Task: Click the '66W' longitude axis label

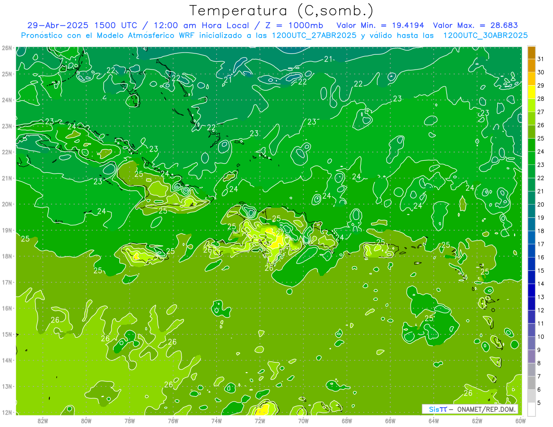Action: pyautogui.click(x=390, y=421)
